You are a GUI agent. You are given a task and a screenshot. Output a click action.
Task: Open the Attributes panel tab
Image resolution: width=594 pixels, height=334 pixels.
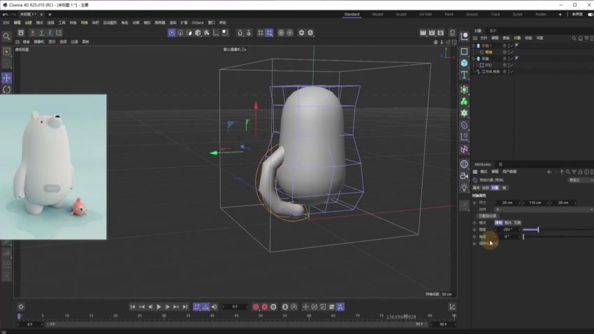tap(483, 164)
